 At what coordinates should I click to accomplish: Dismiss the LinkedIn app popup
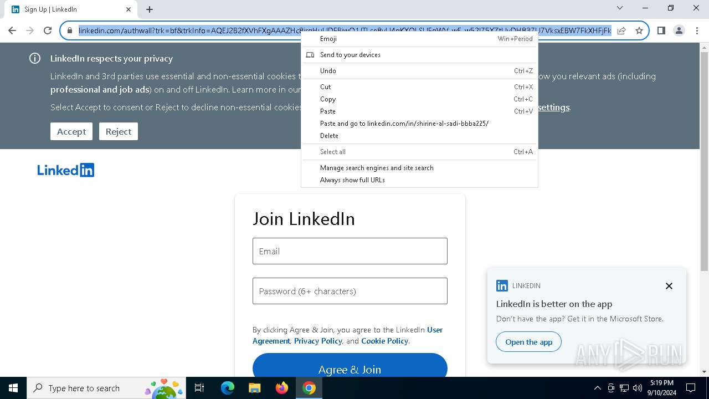coord(669,286)
